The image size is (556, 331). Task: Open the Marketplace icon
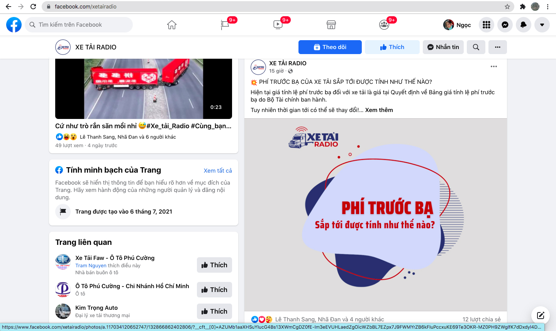click(x=331, y=25)
